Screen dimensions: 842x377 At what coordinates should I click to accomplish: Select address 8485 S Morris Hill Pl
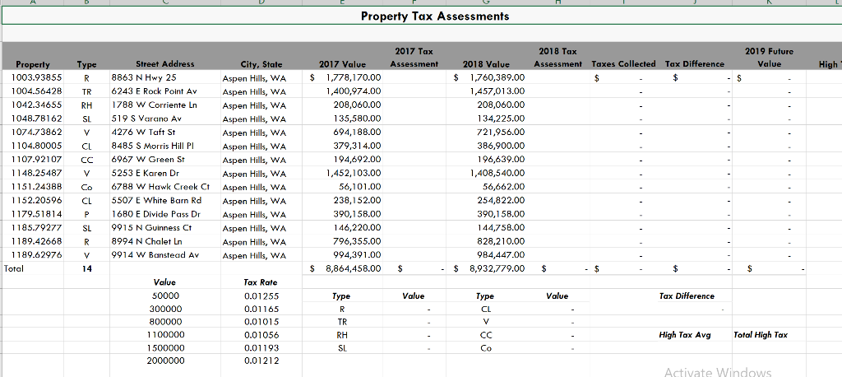tap(152, 146)
